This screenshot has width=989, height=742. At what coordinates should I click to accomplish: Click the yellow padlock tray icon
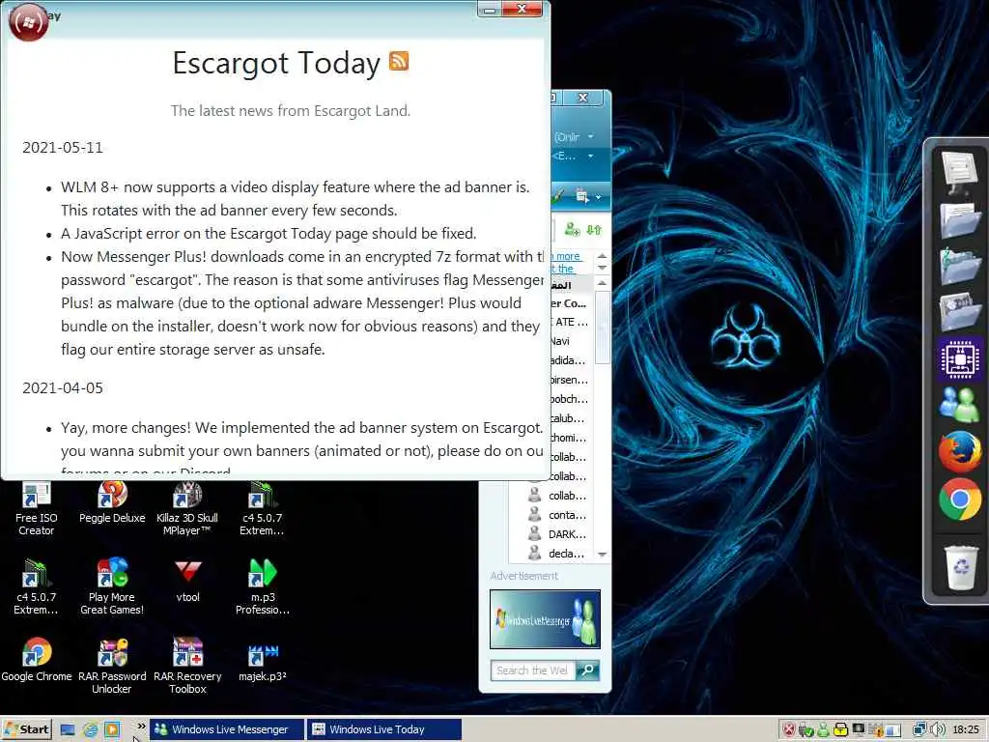point(840,730)
